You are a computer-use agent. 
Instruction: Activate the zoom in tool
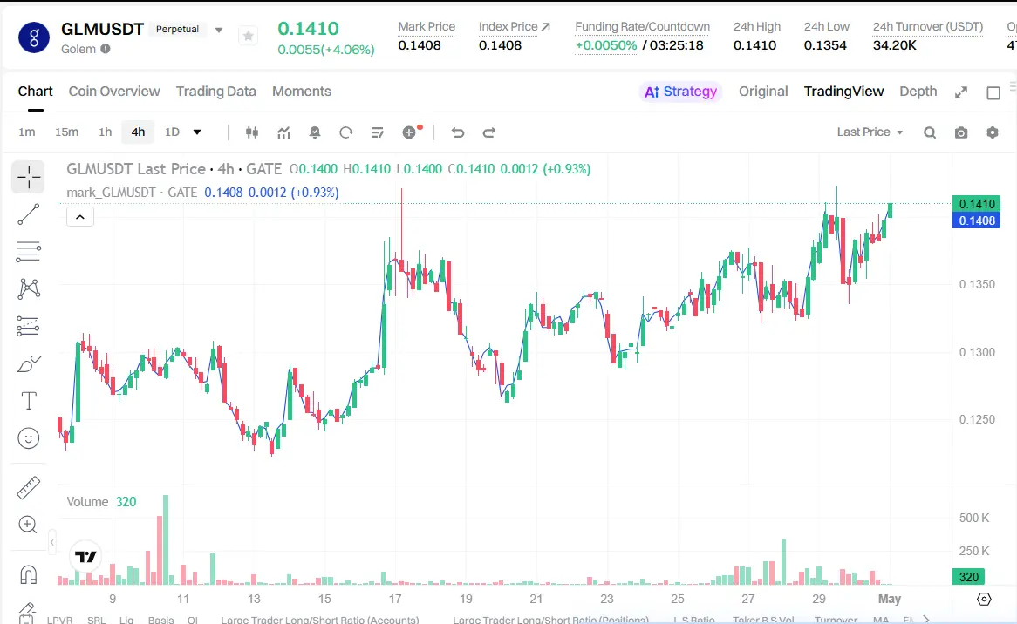[x=28, y=524]
